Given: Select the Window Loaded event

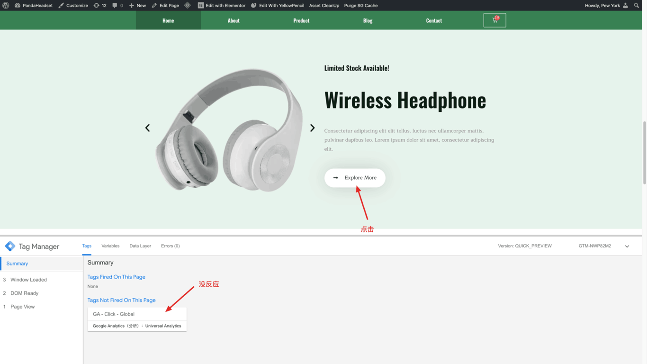Looking at the screenshot, I should pyautogui.click(x=28, y=280).
